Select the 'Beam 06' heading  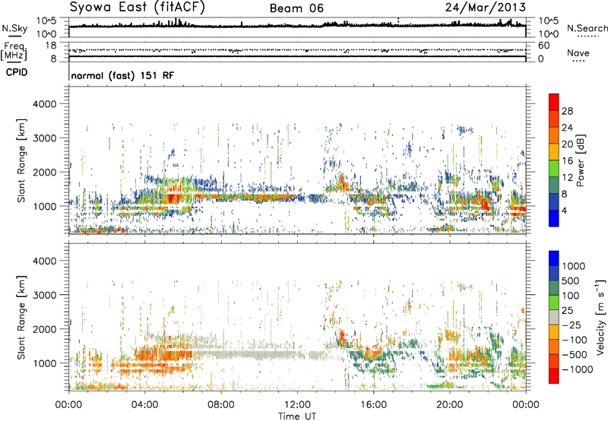[296, 8]
